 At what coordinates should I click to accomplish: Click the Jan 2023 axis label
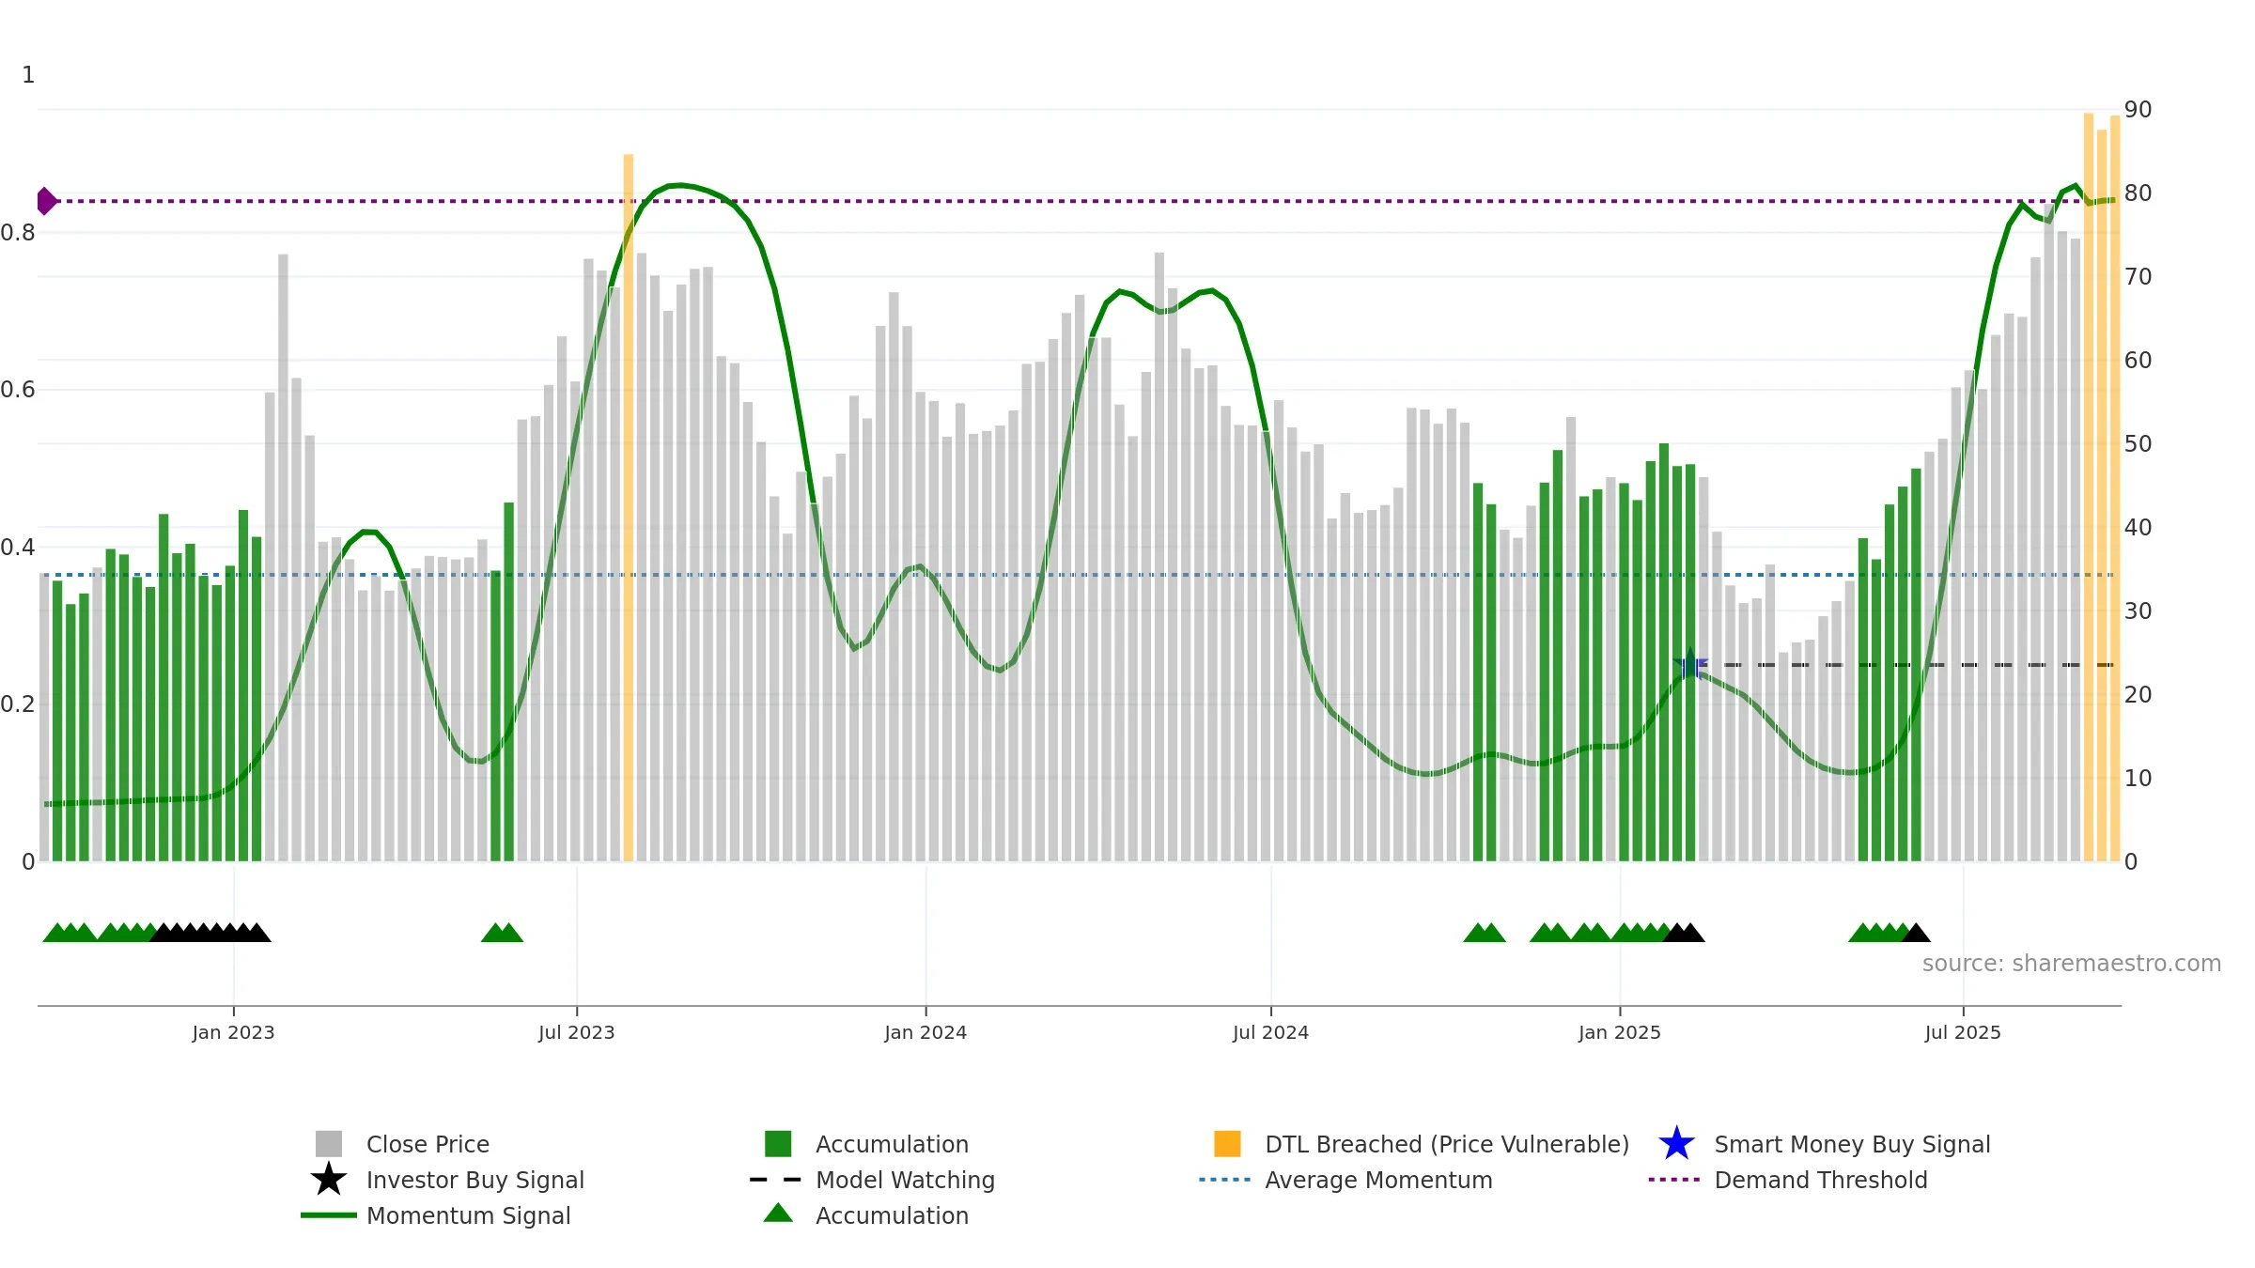tap(233, 1033)
